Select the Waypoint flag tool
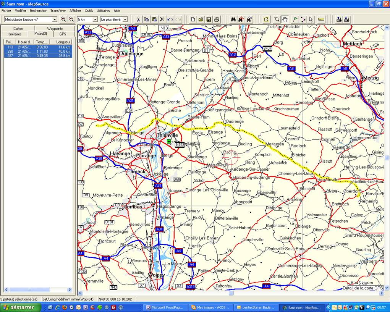 [x=295, y=19]
